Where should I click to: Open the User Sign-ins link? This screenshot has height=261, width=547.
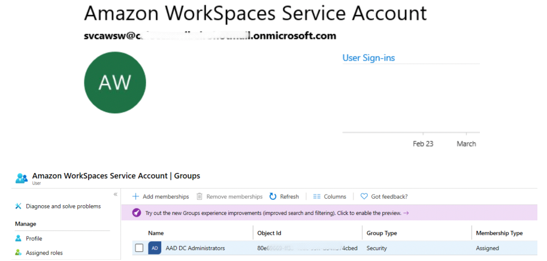point(368,57)
